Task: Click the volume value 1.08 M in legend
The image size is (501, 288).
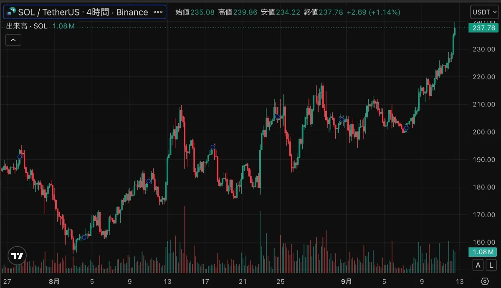Action: point(63,26)
